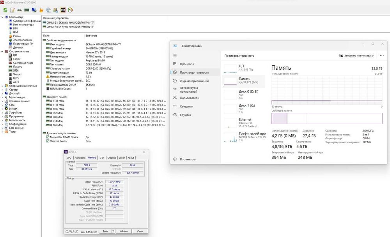
Task: Expand the Мультимедиа tree node
Action: (2, 97)
